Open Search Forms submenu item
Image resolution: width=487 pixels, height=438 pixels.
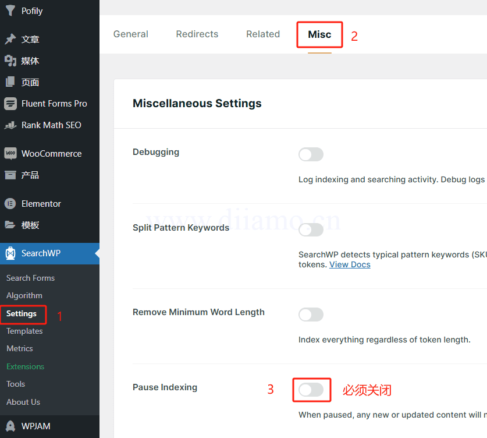click(x=31, y=278)
